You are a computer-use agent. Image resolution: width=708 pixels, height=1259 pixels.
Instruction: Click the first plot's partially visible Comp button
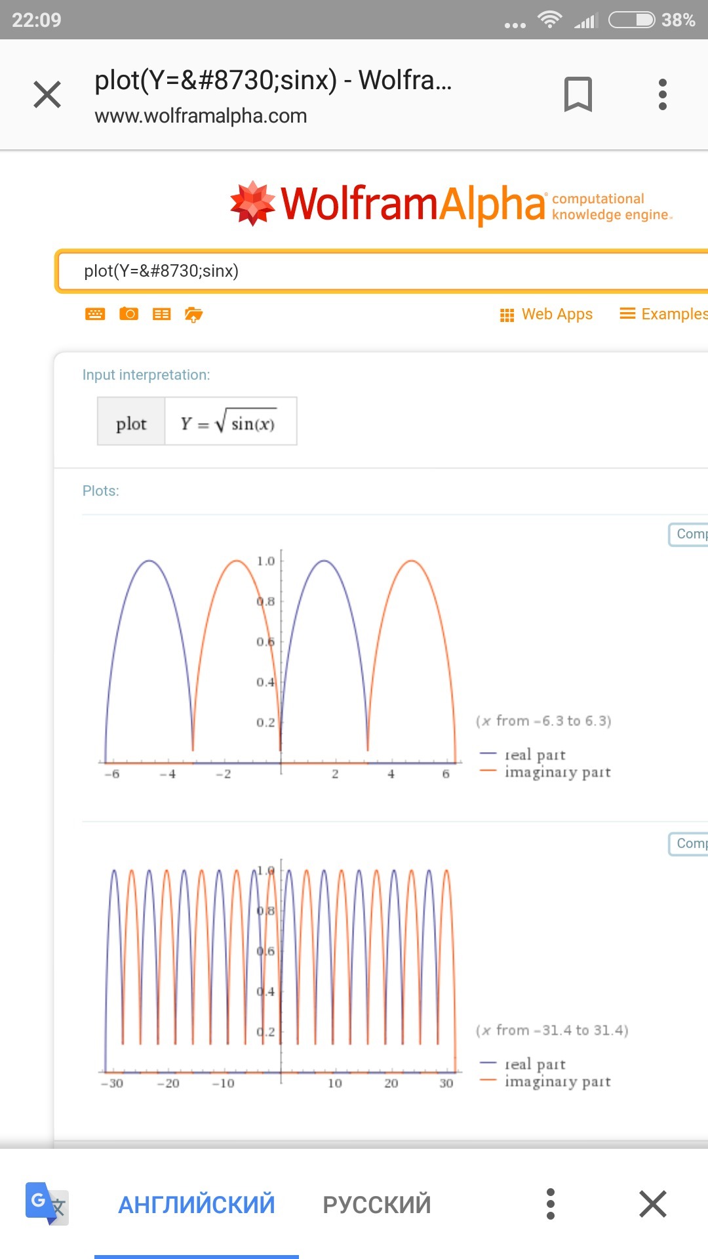click(x=688, y=534)
